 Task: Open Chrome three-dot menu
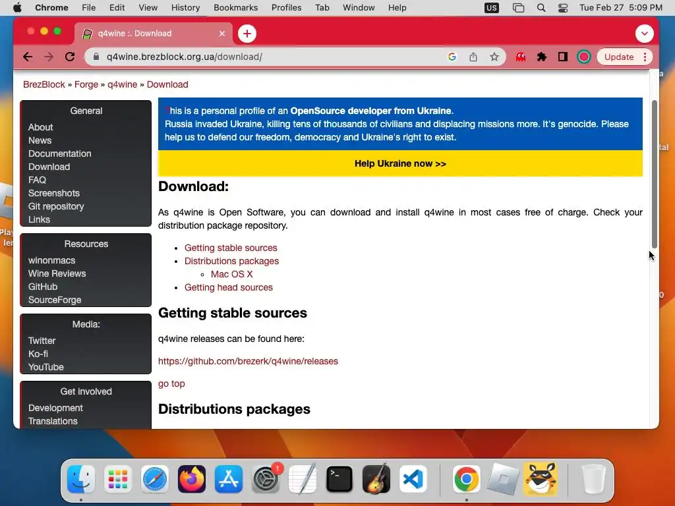645,57
